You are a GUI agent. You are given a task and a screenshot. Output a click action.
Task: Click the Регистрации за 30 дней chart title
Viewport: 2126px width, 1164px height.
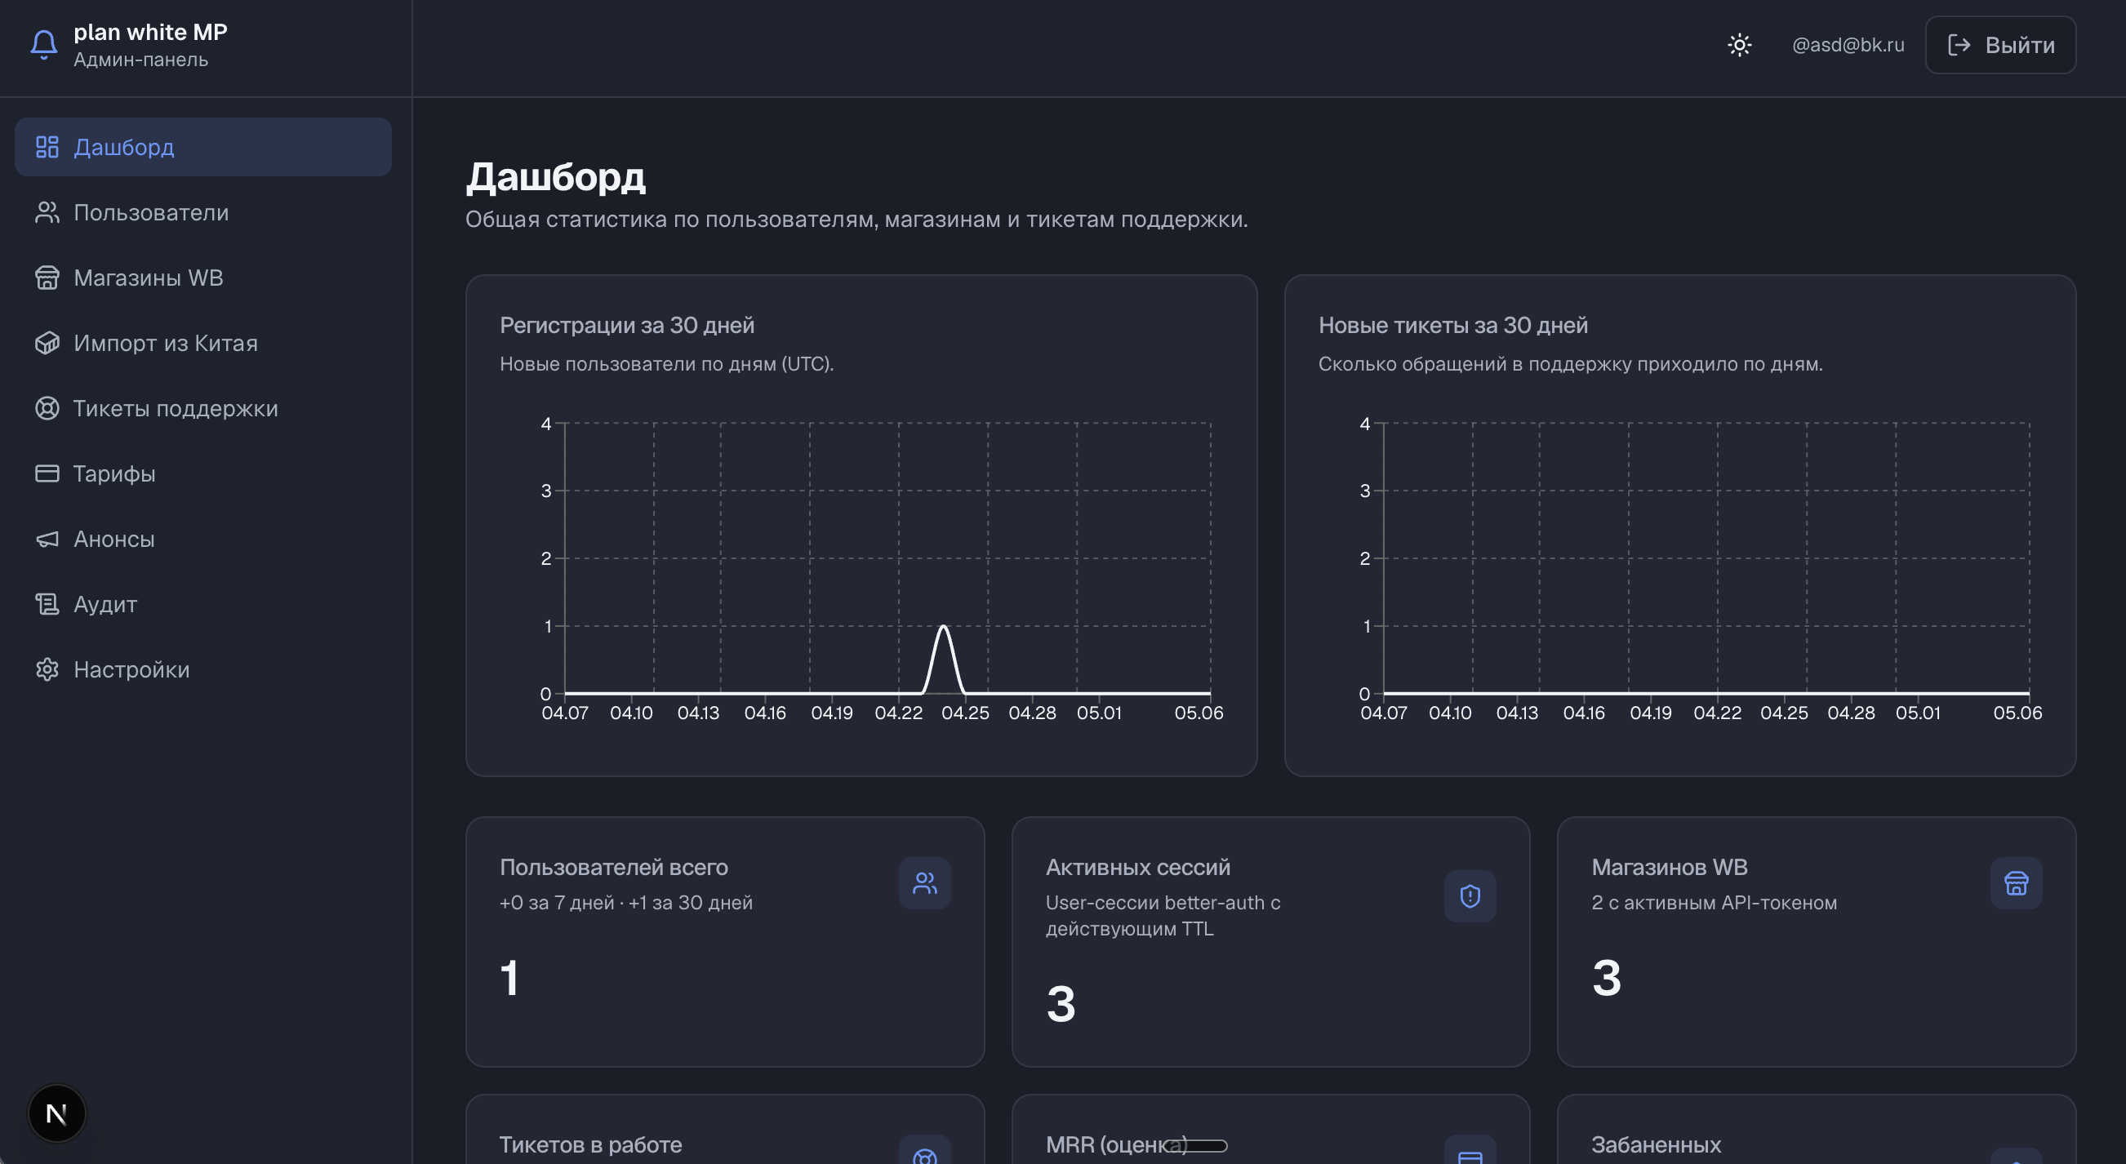coord(626,325)
